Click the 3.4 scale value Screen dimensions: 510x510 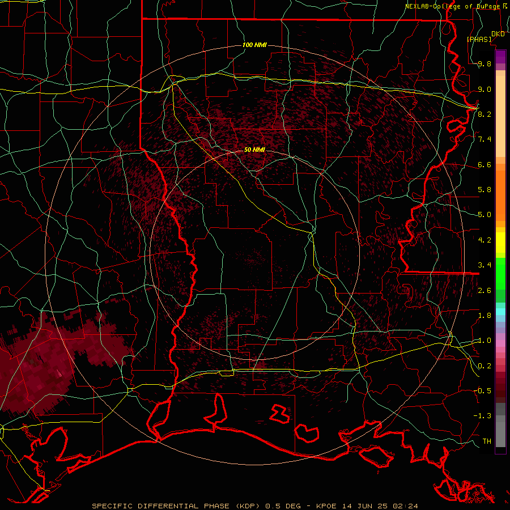tap(484, 265)
